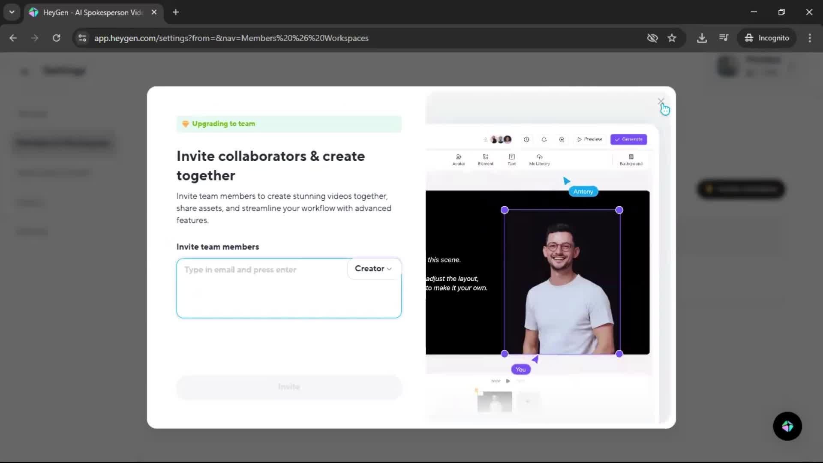Click the address bar URL
823x463 pixels.
point(231,38)
